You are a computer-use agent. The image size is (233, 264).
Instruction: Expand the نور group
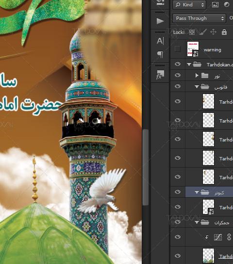click(197, 75)
